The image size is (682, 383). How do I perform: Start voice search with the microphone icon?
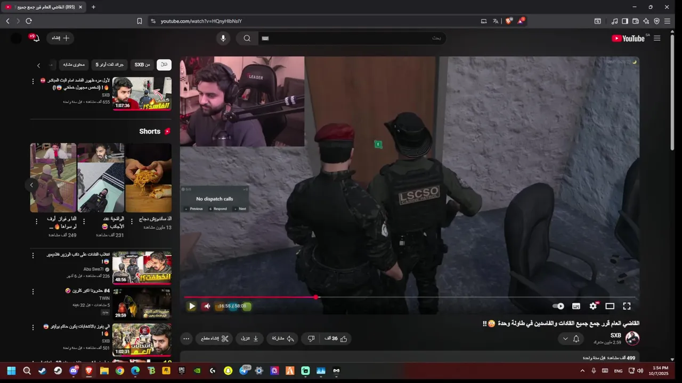click(223, 38)
